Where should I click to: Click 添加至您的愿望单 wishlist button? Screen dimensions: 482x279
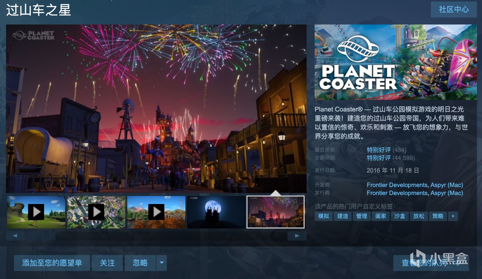coord(52,263)
